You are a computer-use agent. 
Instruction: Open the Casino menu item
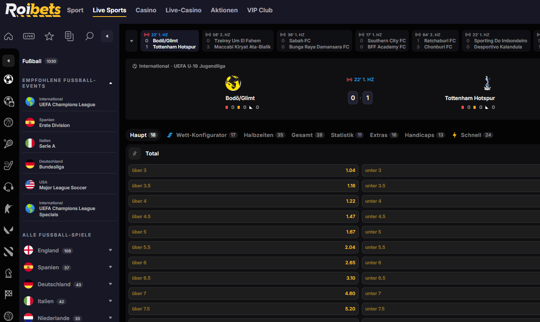(146, 10)
